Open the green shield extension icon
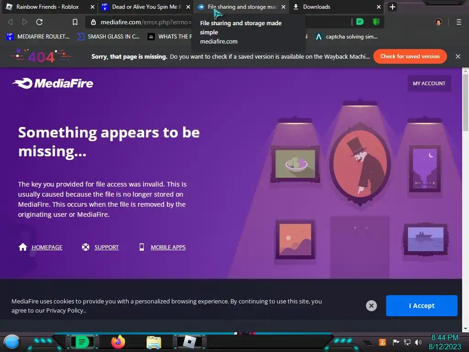 coord(376,22)
